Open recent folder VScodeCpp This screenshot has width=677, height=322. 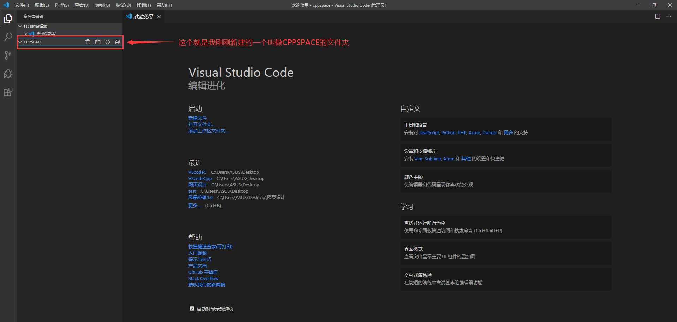[x=200, y=178]
